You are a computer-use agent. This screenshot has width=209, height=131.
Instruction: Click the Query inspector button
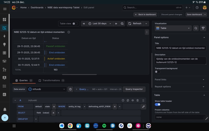[134, 89]
